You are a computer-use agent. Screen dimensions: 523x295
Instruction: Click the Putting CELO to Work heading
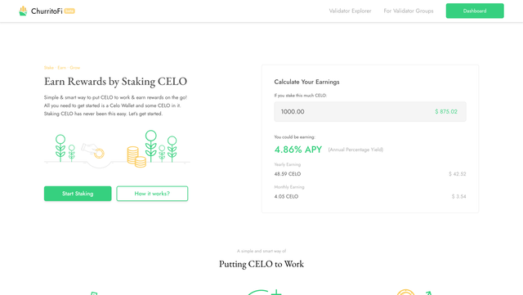click(x=261, y=264)
